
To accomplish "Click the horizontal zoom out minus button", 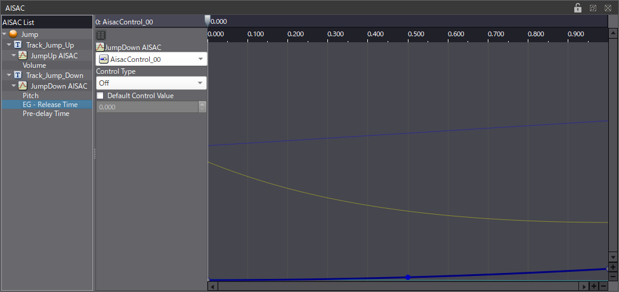I will point(603,285).
